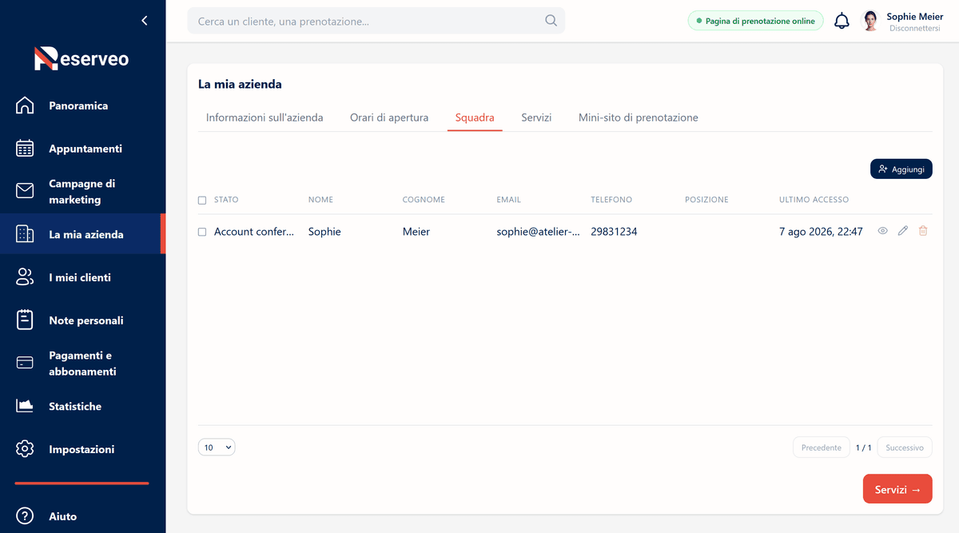Open Impostazioni gear icon
The height and width of the screenshot is (533, 959).
click(x=25, y=449)
